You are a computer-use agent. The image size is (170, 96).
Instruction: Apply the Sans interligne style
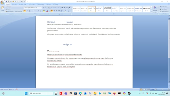click(84, 9)
